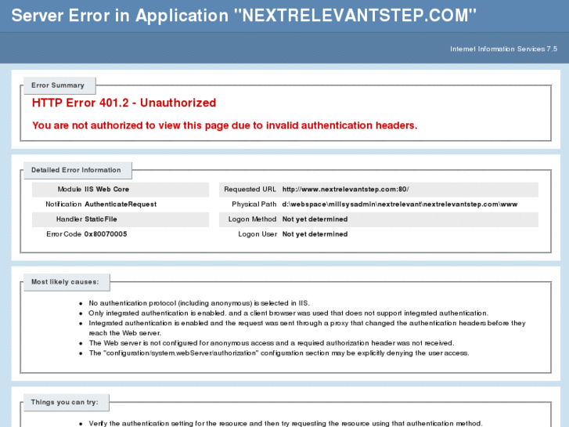The image size is (569, 427).
Task: Click the Server Error in Application heading
Action: click(x=243, y=16)
